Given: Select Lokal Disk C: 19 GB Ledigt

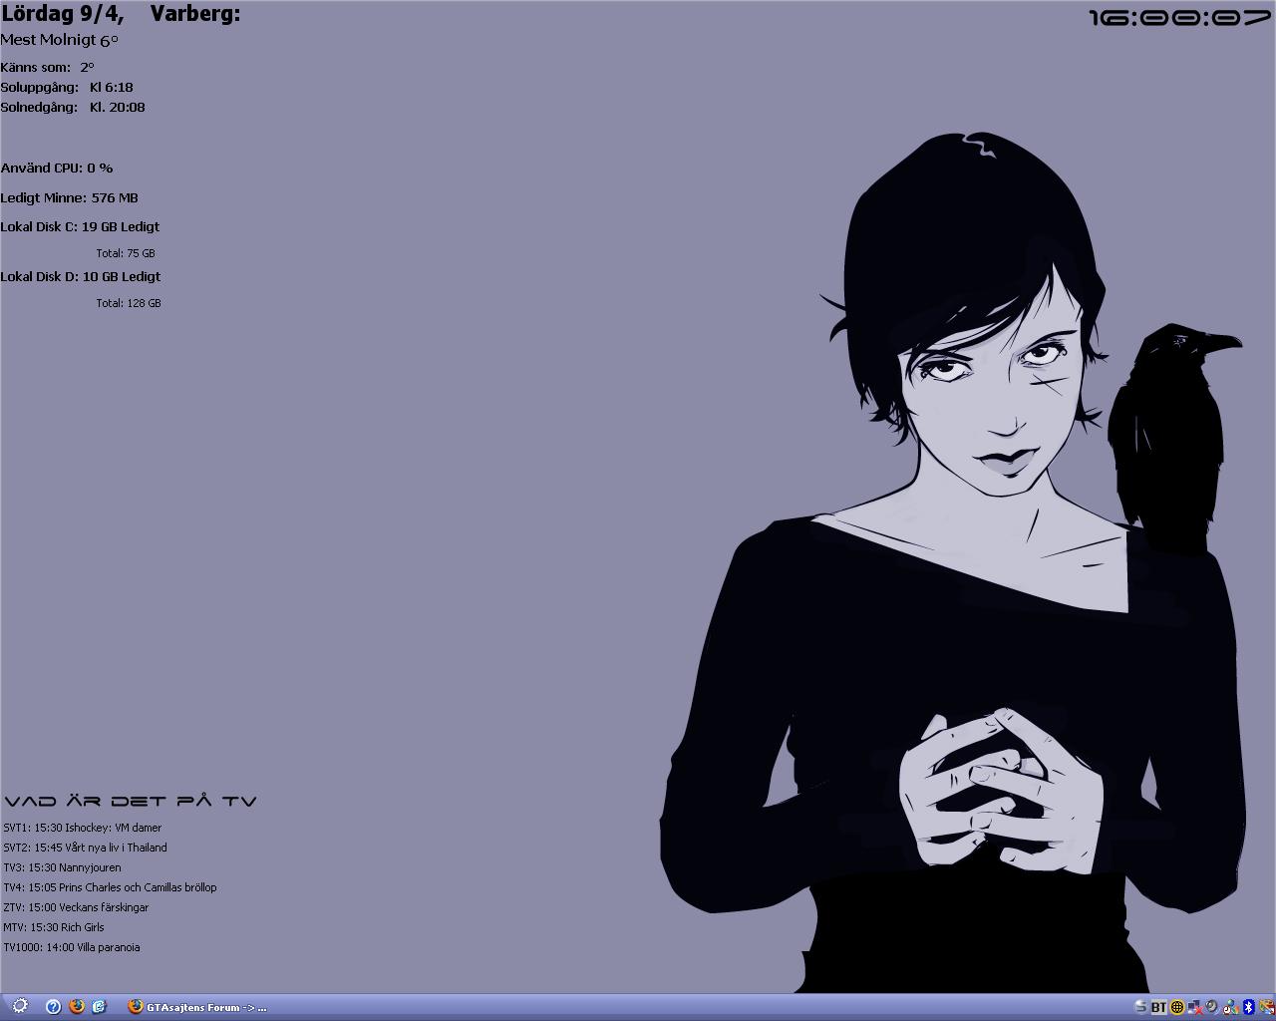Looking at the screenshot, I should point(80,226).
